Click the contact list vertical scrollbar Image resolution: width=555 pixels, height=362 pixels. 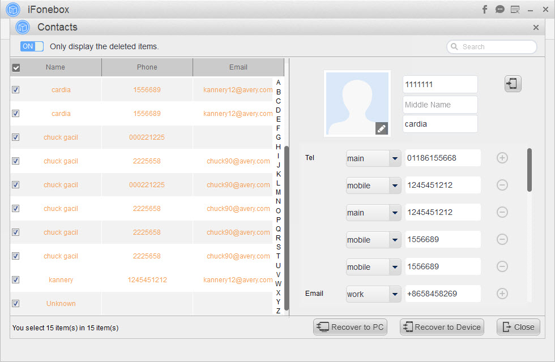click(287, 228)
